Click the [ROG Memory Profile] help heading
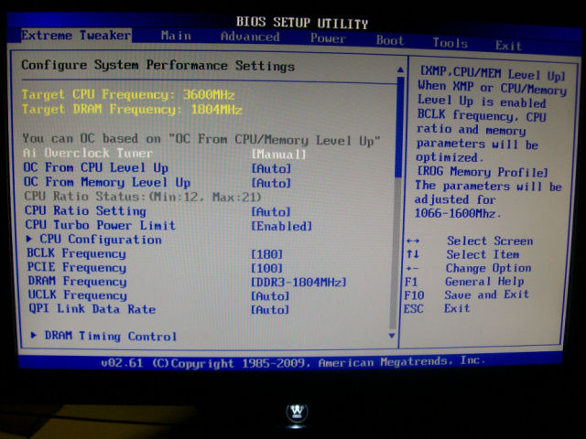The width and height of the screenshot is (586, 439). [483, 172]
